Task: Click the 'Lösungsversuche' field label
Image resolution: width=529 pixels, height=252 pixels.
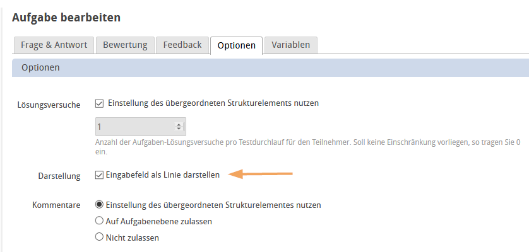Action: [x=49, y=105]
